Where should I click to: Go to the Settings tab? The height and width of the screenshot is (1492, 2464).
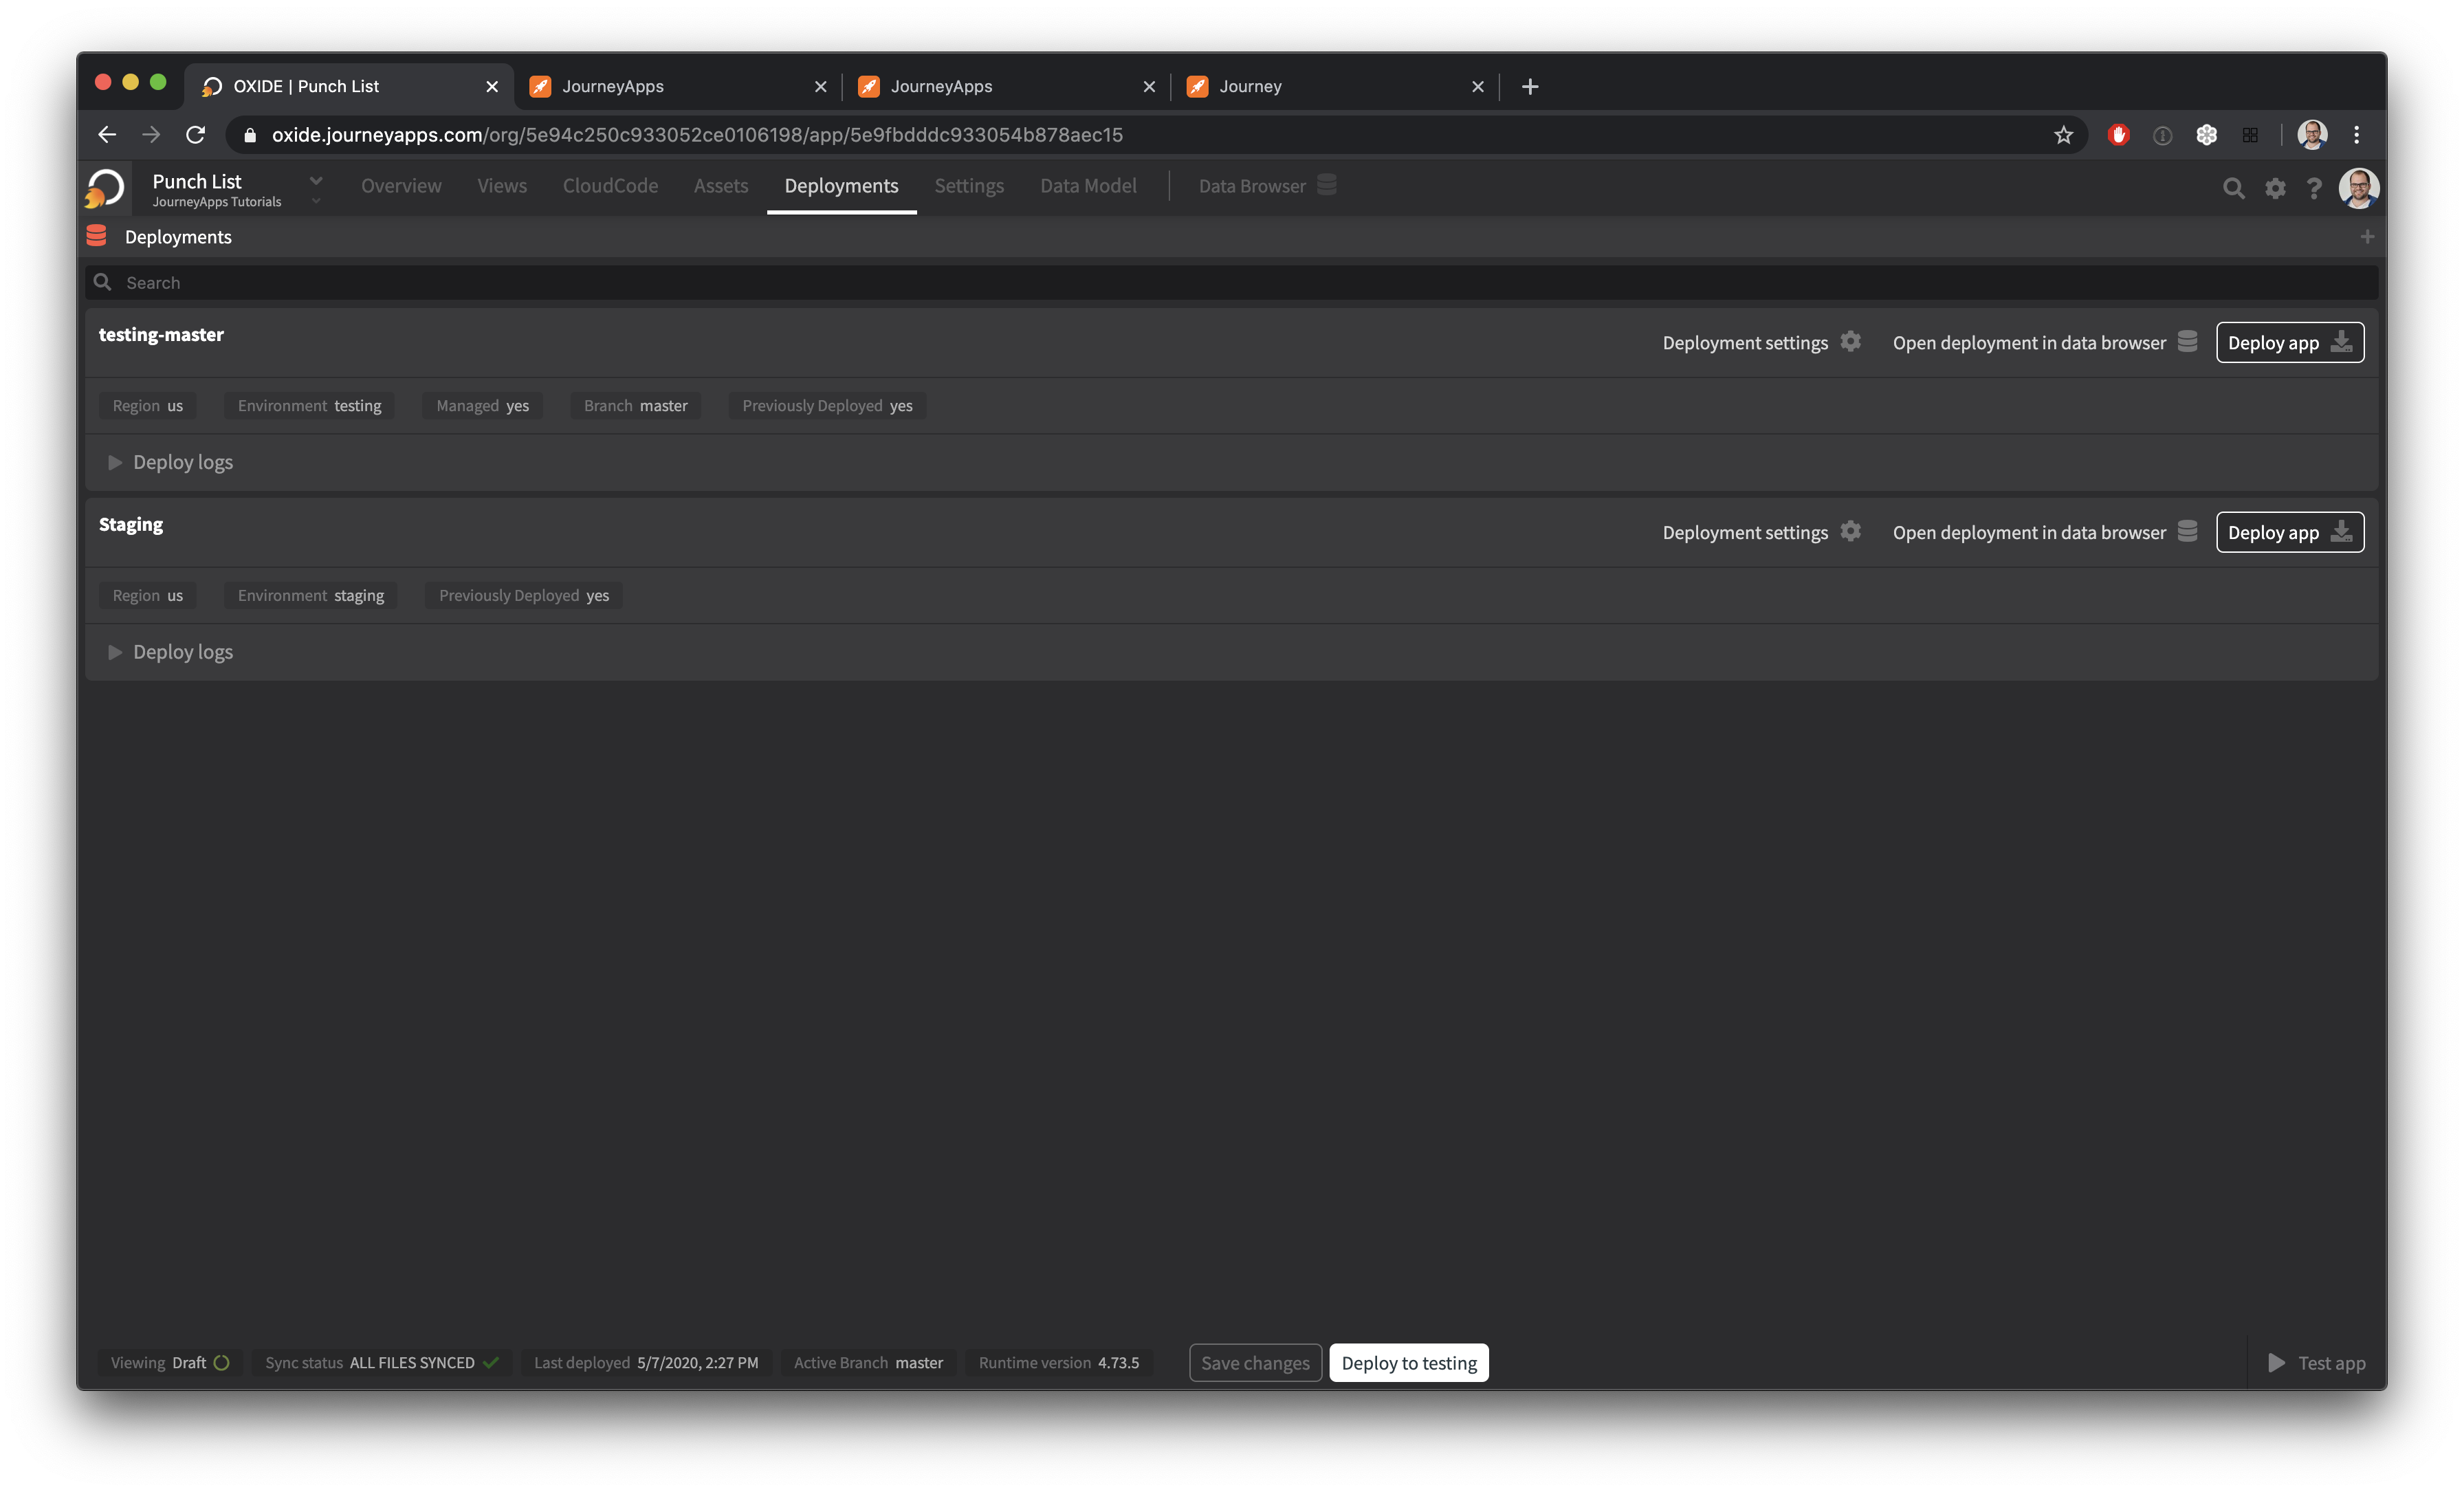click(x=969, y=186)
